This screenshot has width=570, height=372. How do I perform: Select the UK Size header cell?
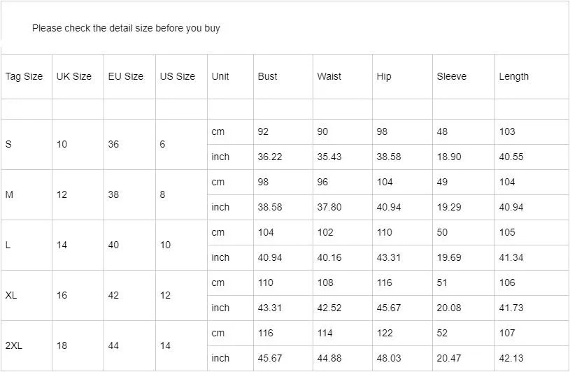[x=74, y=76]
